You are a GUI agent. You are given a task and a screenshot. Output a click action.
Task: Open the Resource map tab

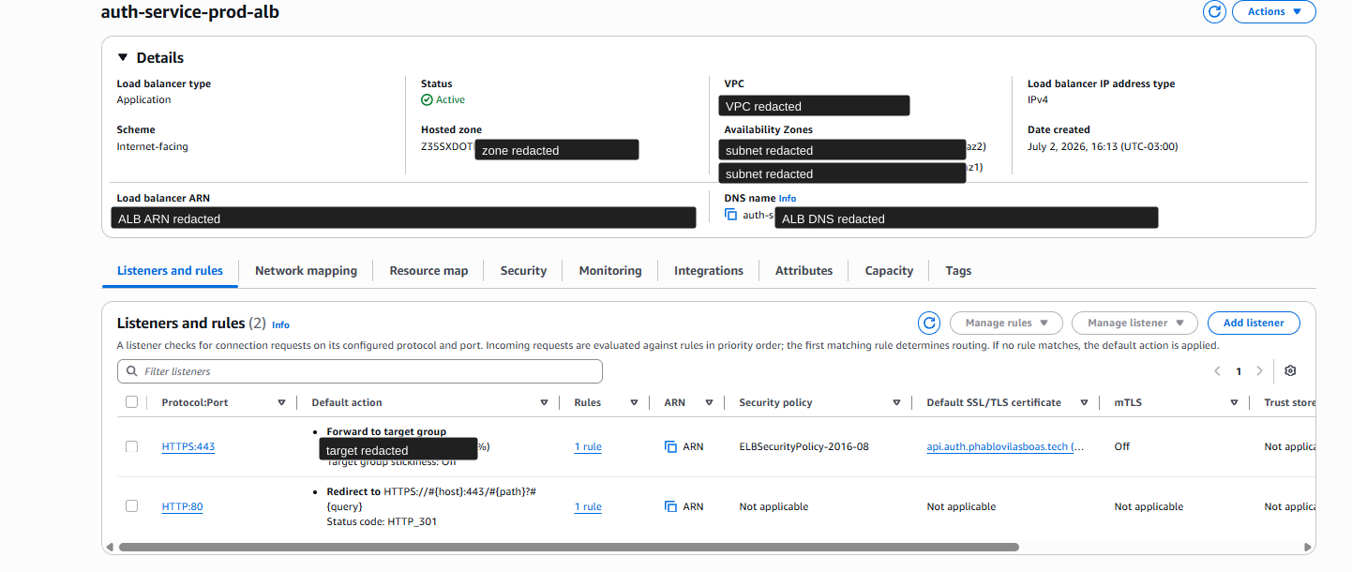(x=428, y=270)
